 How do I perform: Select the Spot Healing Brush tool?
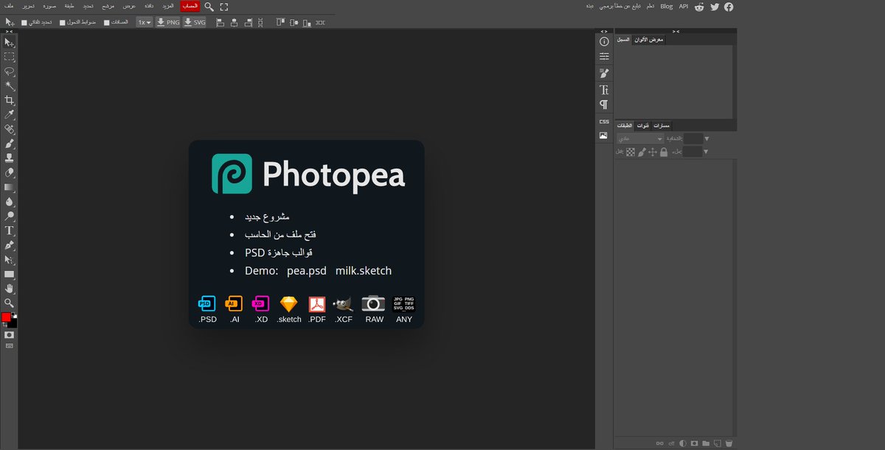click(x=10, y=129)
